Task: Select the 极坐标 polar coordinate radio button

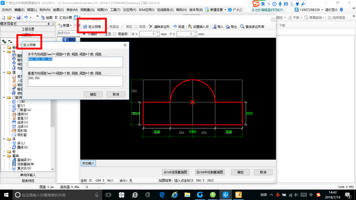Action: 114,34
